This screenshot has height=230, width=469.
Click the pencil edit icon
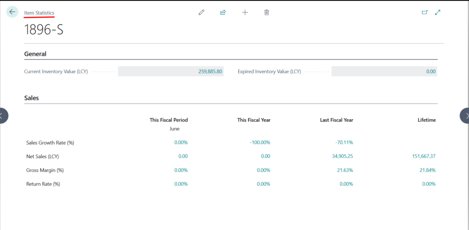[201, 12]
